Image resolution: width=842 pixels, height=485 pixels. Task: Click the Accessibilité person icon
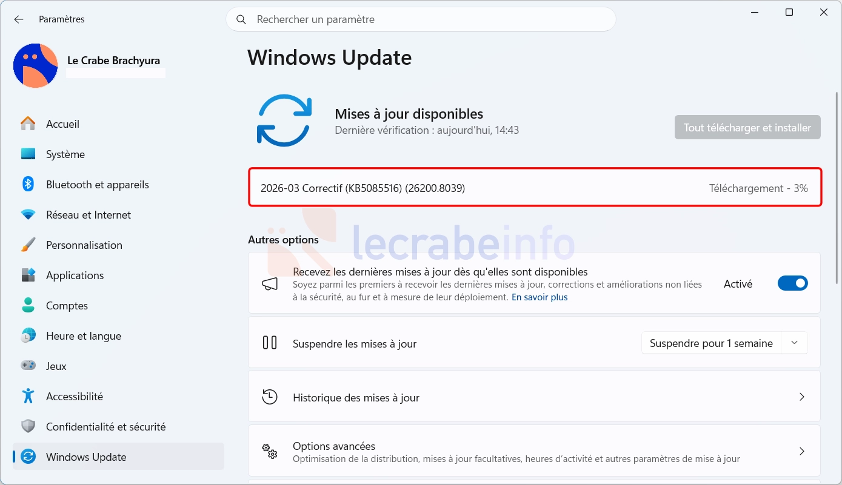(x=28, y=396)
